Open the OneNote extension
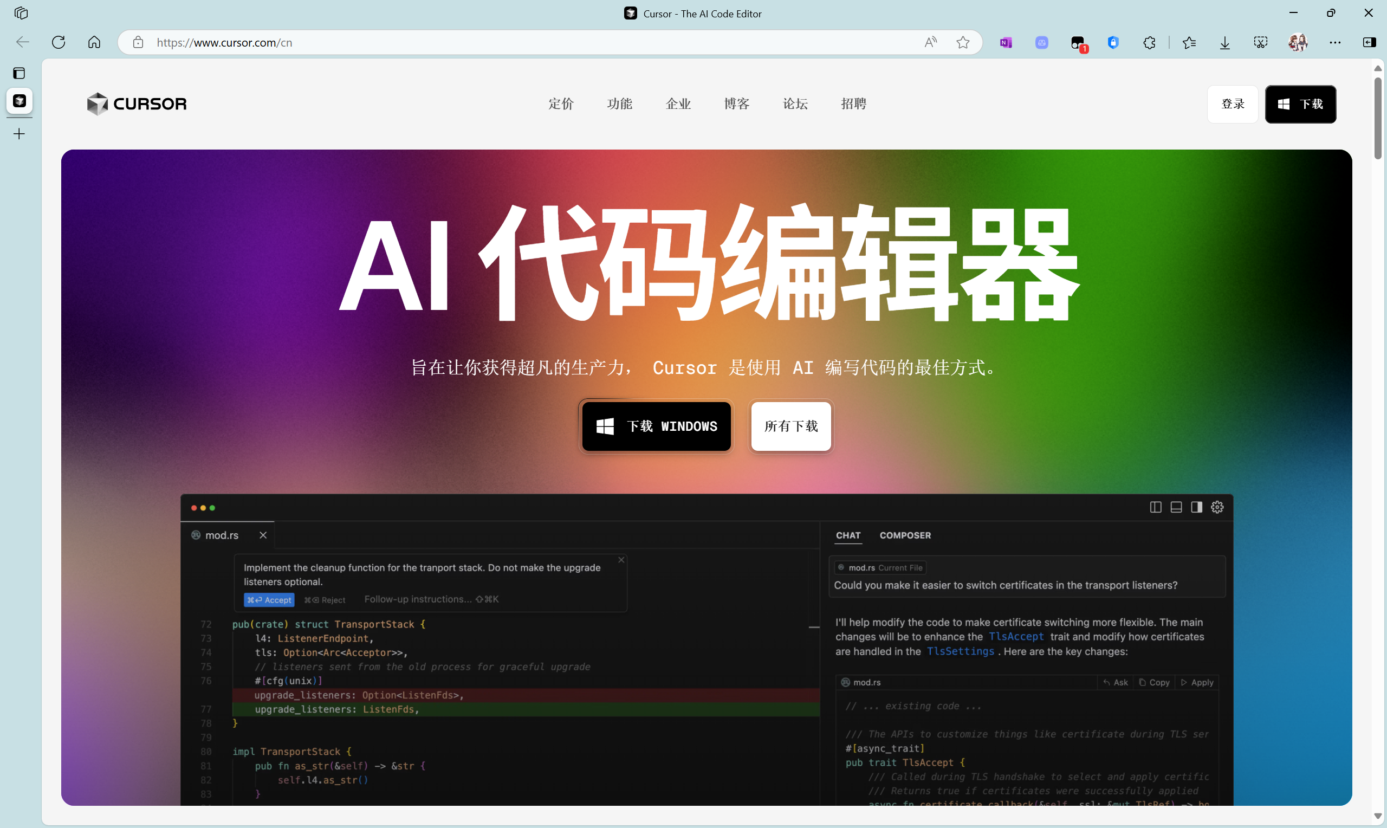 coord(1006,42)
